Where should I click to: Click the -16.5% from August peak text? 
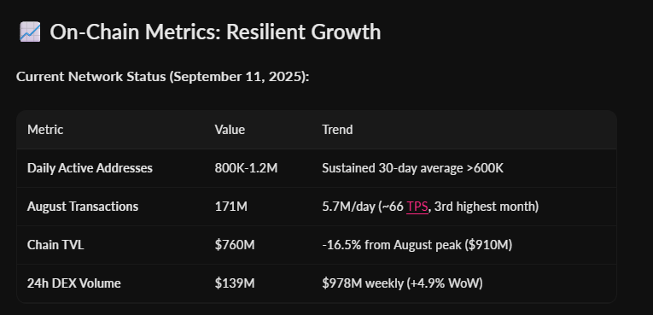(x=417, y=245)
